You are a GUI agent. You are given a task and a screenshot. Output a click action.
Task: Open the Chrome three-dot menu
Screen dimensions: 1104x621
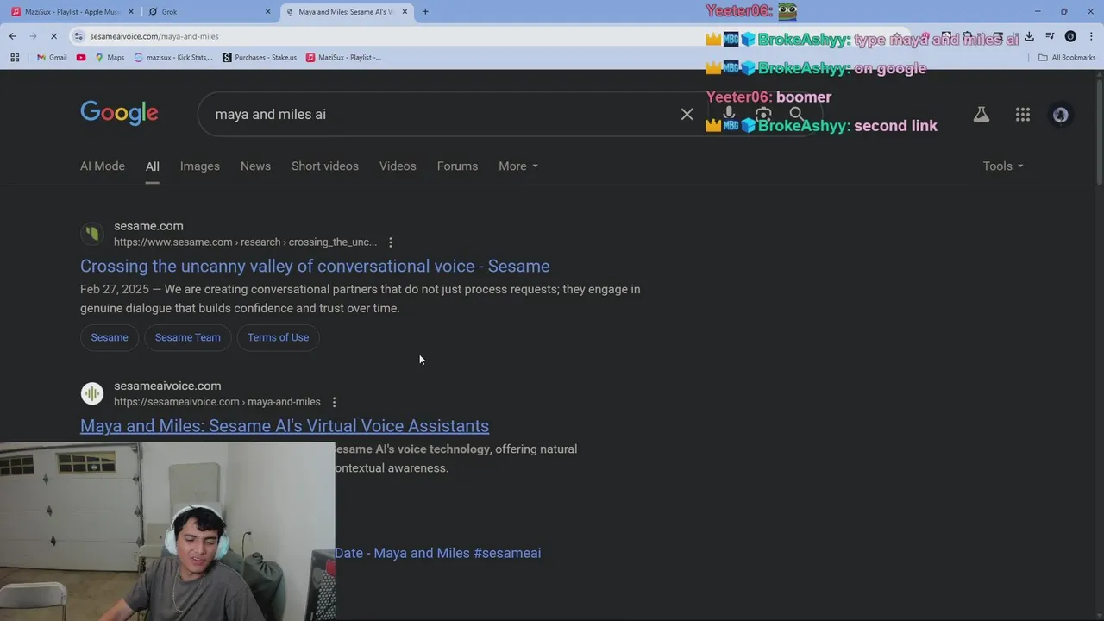[1091, 36]
